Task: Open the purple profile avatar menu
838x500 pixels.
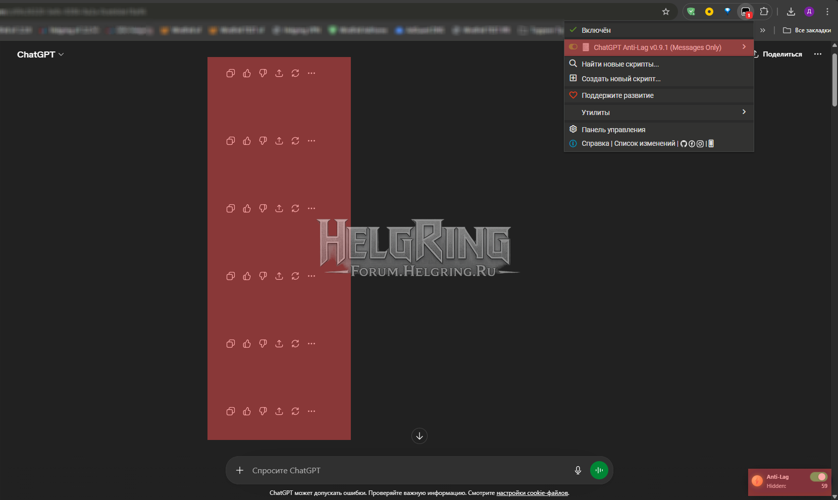Action: (x=809, y=12)
